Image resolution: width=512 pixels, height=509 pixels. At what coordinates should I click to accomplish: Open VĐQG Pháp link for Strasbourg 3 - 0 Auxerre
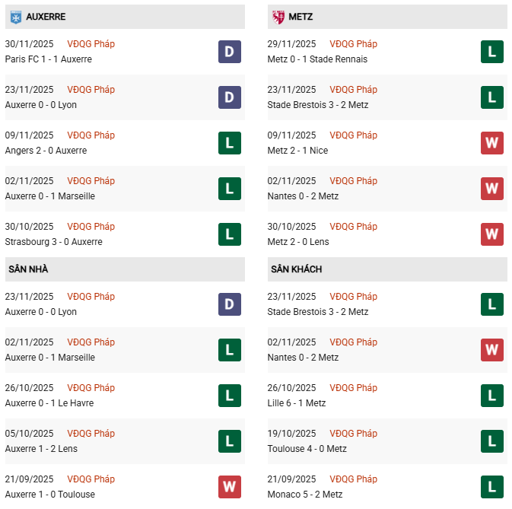(91, 227)
